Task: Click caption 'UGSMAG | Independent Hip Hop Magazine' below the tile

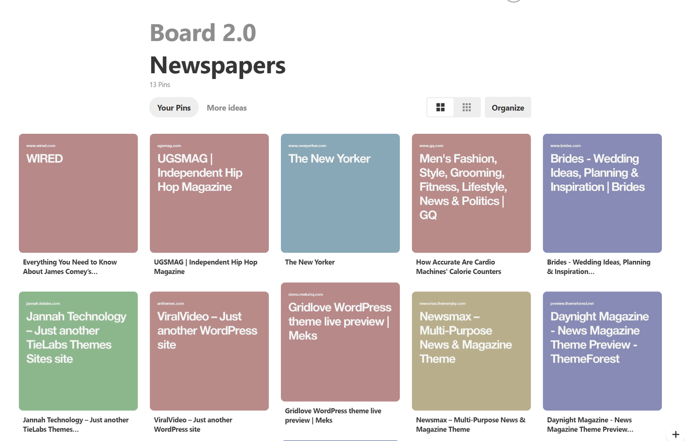Action: tap(205, 267)
